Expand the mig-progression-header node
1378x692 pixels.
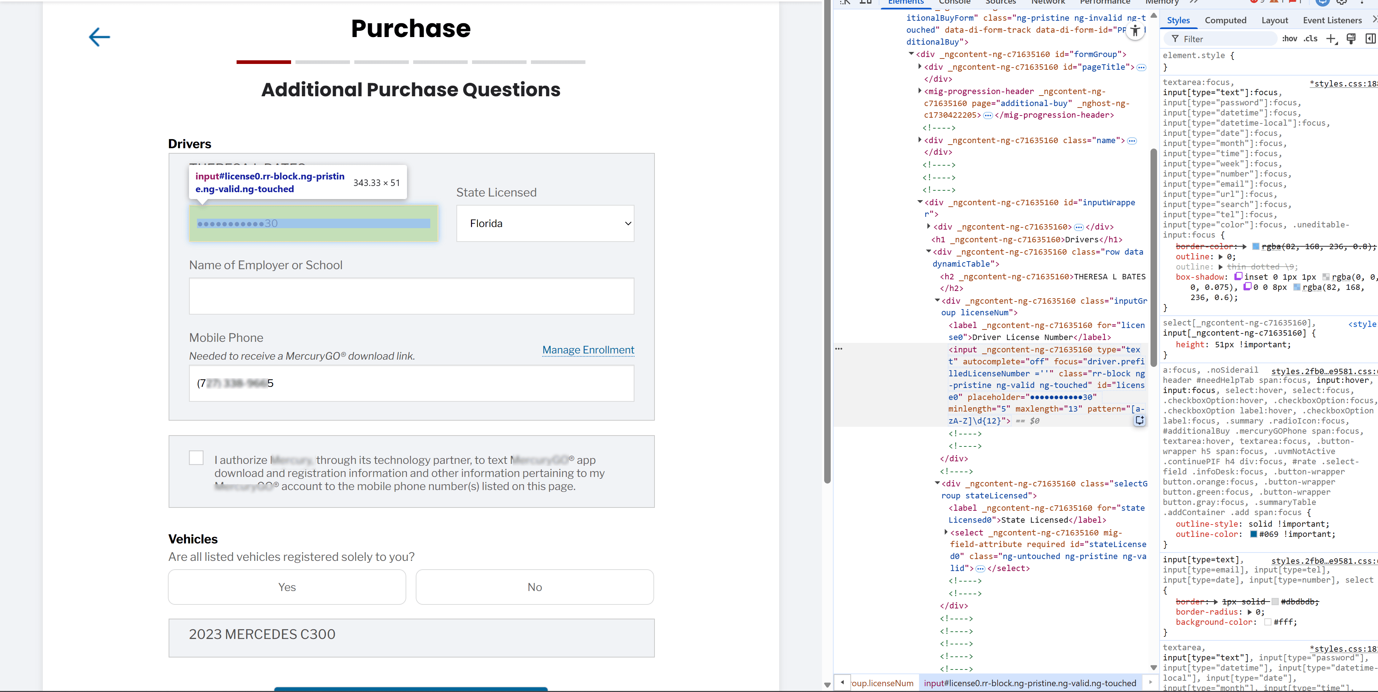pyautogui.click(x=919, y=91)
